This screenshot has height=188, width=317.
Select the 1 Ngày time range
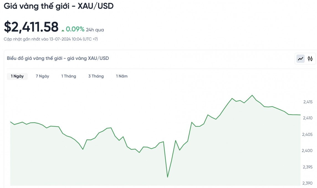(17, 76)
